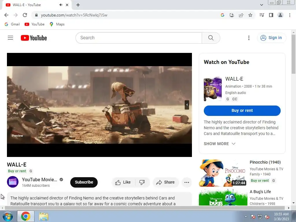
Task: Open YouTube Movies channel avatar
Action: click(x=13, y=182)
